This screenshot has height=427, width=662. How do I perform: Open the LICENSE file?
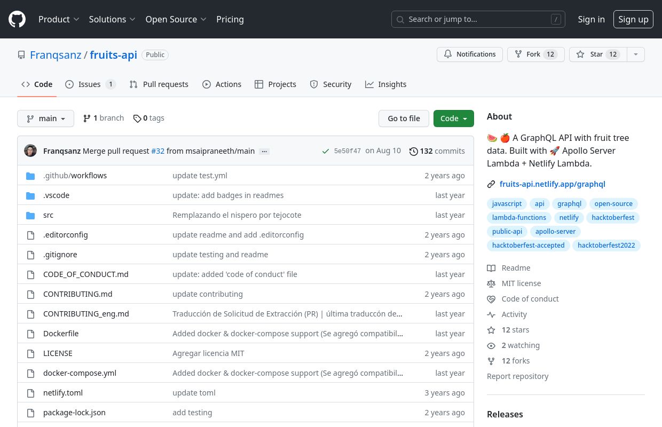point(58,353)
